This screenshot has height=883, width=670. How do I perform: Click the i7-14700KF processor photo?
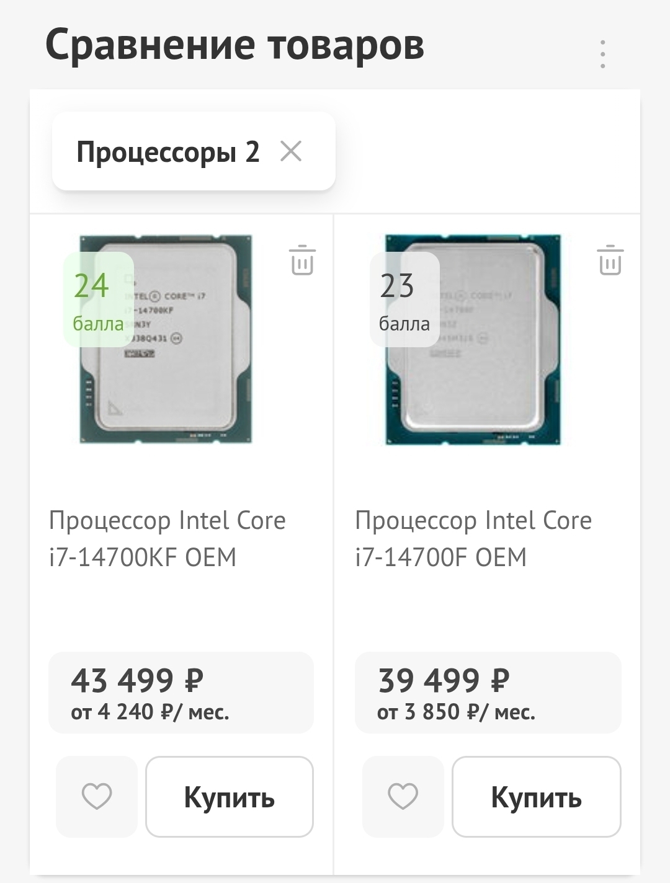186,372
